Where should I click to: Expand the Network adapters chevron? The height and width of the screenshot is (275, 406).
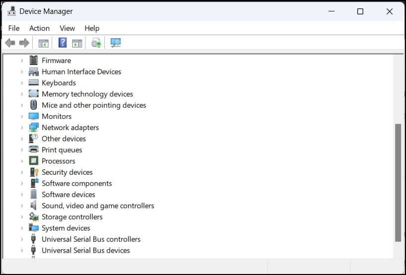click(x=22, y=128)
